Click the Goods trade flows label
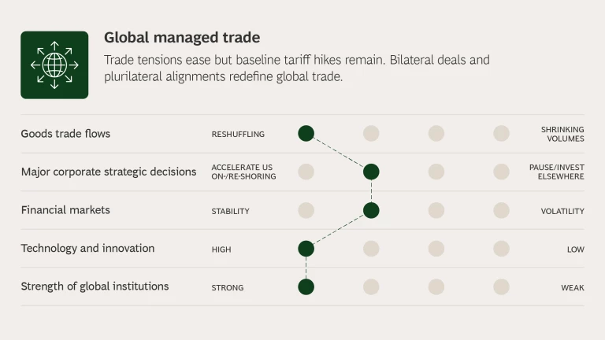 point(65,134)
